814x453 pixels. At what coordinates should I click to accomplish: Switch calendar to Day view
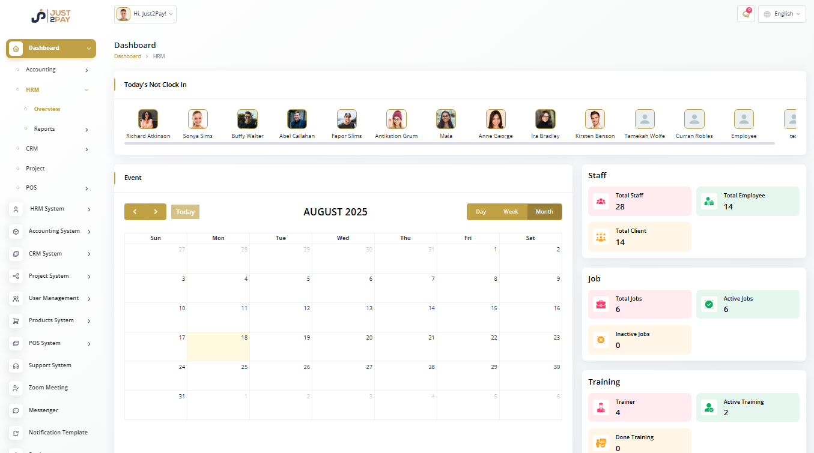pos(481,211)
